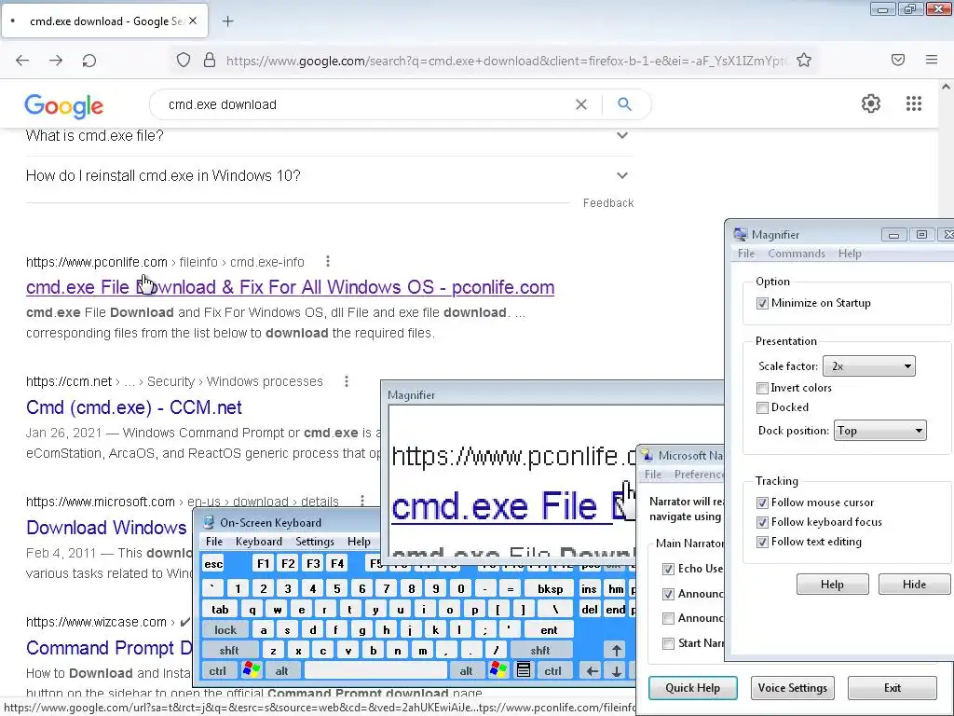954x716 pixels.
Task: Click the lock key on On-Screen Keyboard
Action: click(x=225, y=630)
